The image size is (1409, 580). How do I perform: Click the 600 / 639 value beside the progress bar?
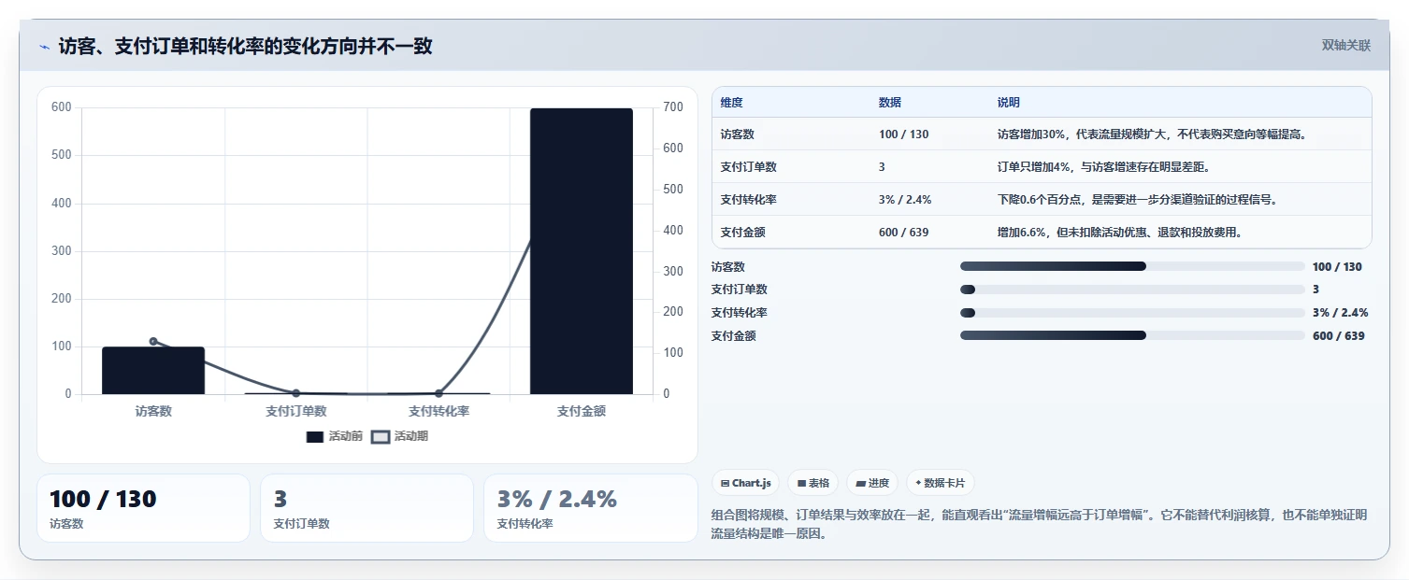(x=1339, y=336)
